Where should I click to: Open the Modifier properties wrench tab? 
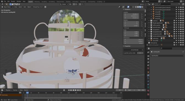coord(148,75)
